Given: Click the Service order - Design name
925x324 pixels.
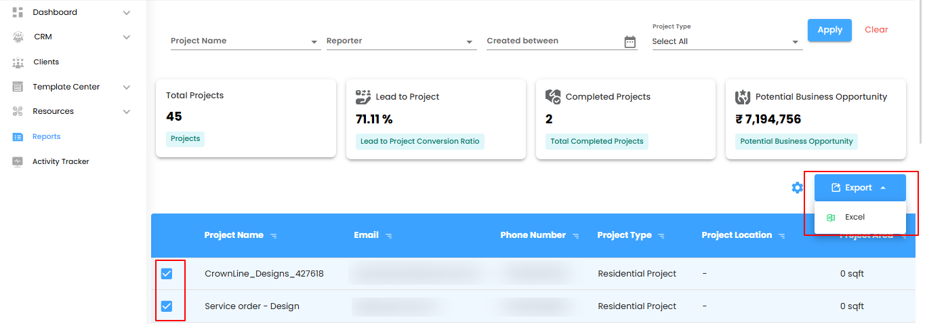Looking at the screenshot, I should click(x=252, y=306).
